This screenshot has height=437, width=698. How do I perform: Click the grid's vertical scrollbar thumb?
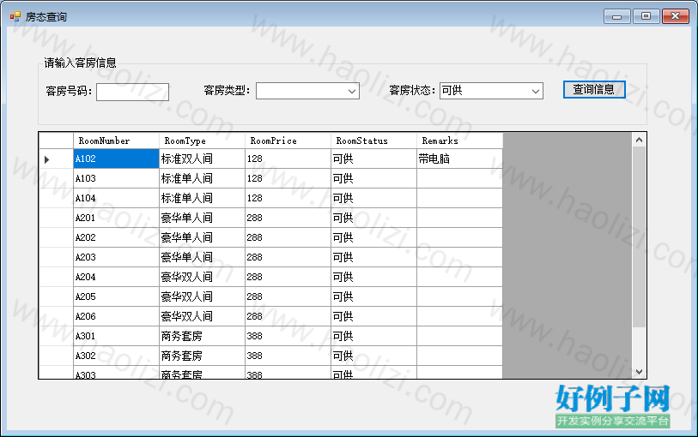point(640,237)
